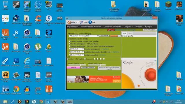Click the Disconnect button
185x104 pixels.
(x=104, y=36)
